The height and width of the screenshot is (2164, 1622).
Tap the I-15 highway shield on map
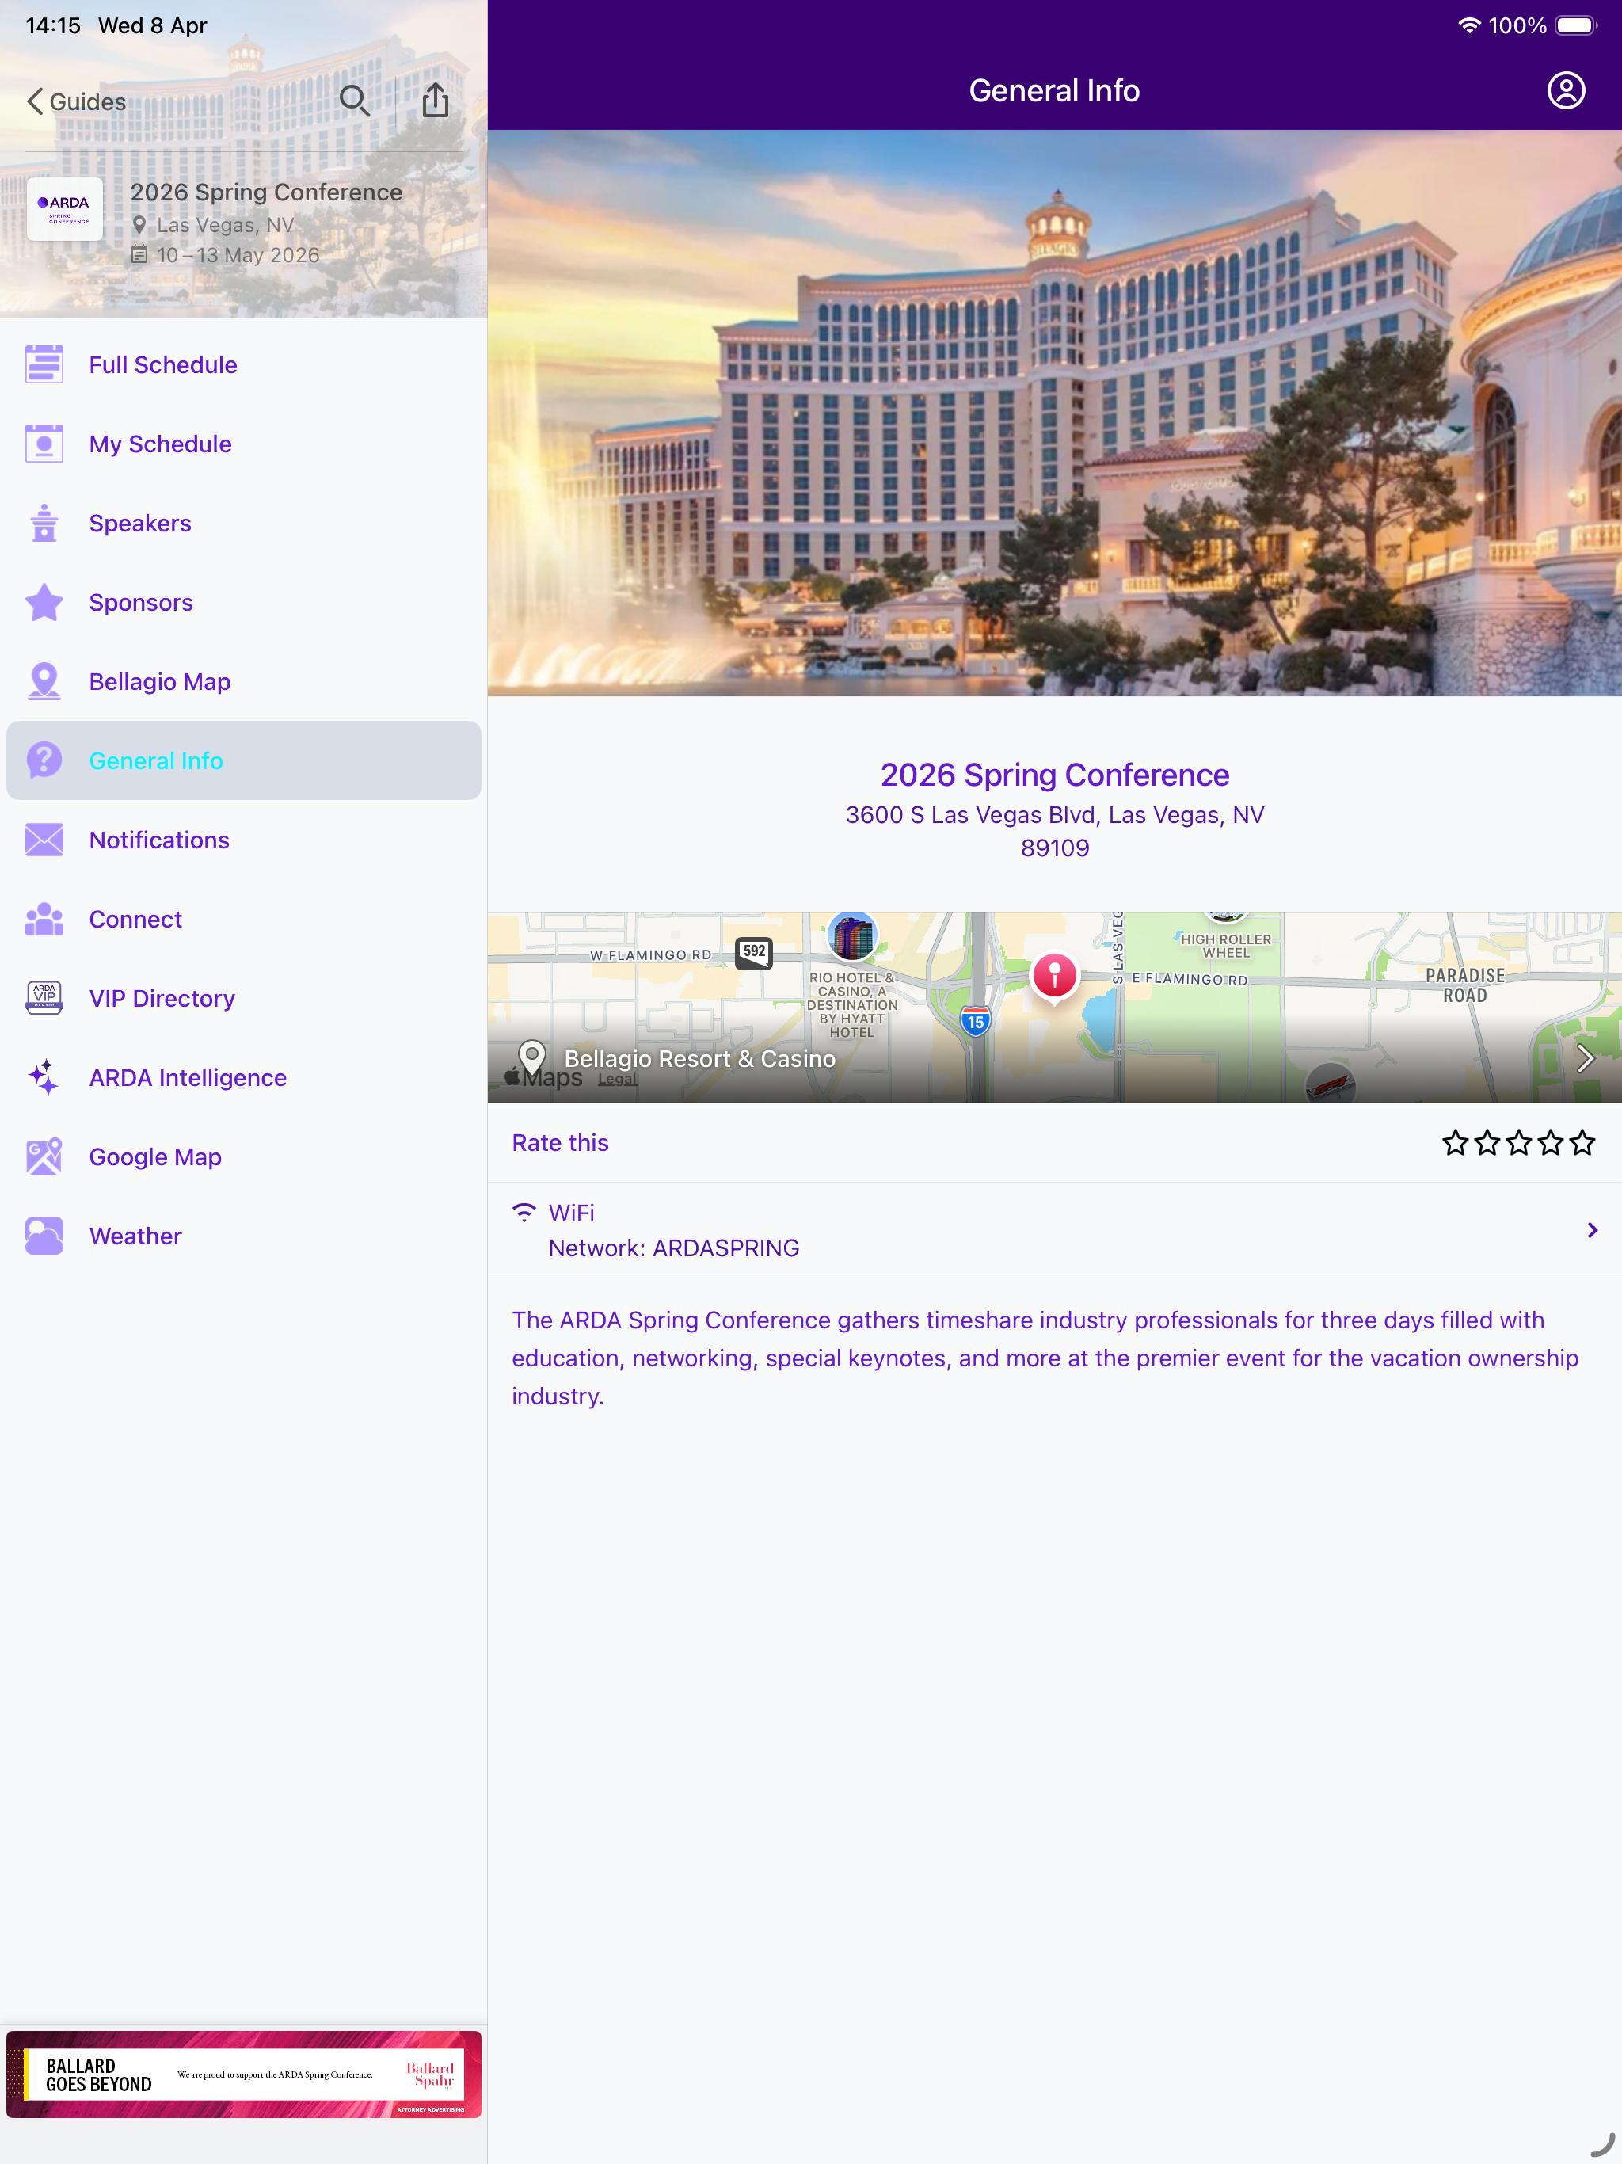point(974,1021)
